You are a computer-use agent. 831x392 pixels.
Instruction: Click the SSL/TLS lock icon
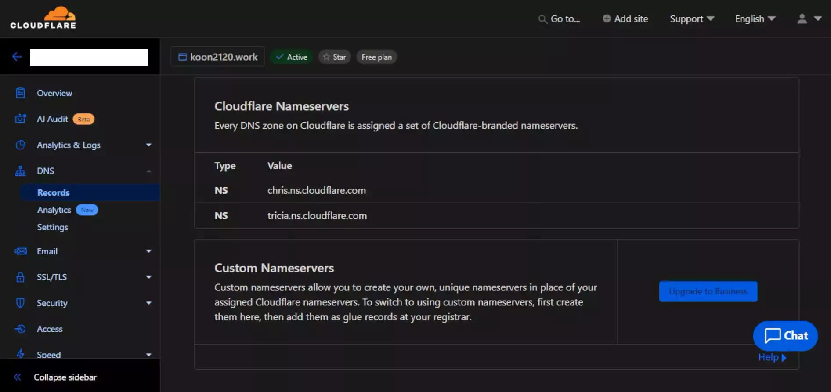pos(20,277)
